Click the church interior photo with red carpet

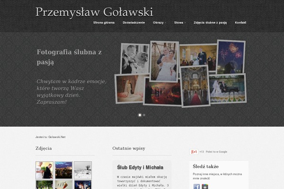195,86
